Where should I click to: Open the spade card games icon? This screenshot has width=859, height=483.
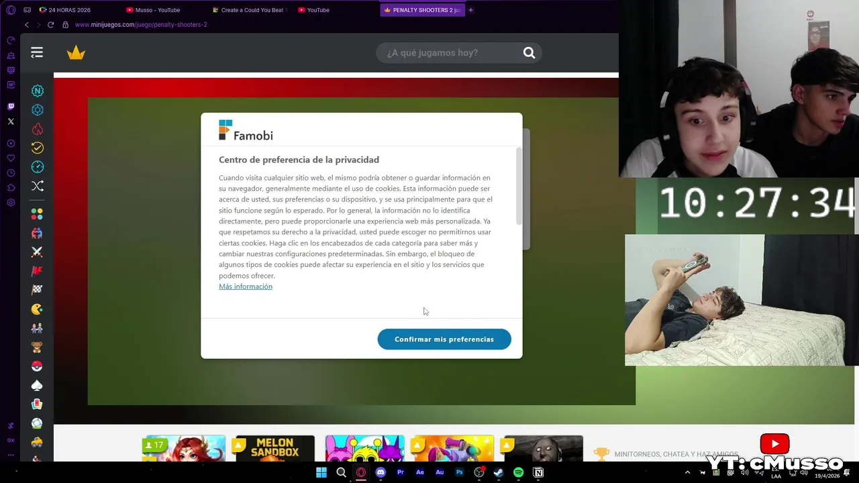click(37, 386)
